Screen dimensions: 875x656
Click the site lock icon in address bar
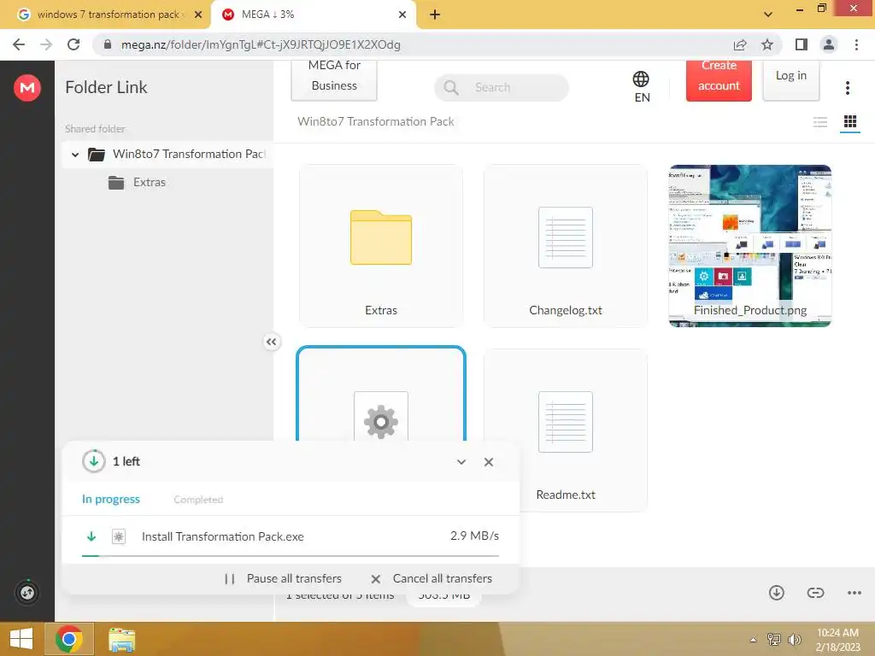point(108,44)
